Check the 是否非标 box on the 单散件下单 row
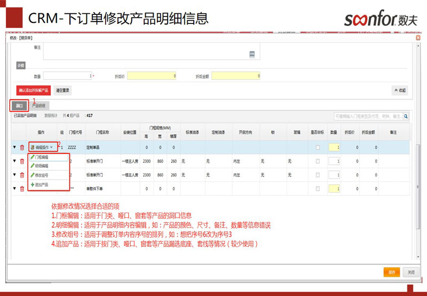Viewport: 427px width, 296px height. click(318, 188)
